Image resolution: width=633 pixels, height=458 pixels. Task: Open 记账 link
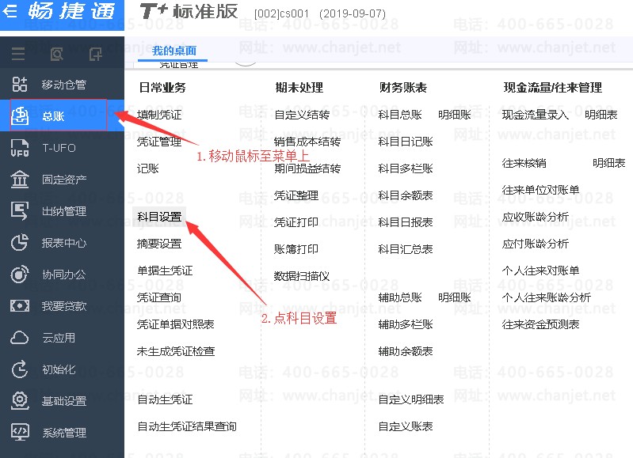(148, 168)
